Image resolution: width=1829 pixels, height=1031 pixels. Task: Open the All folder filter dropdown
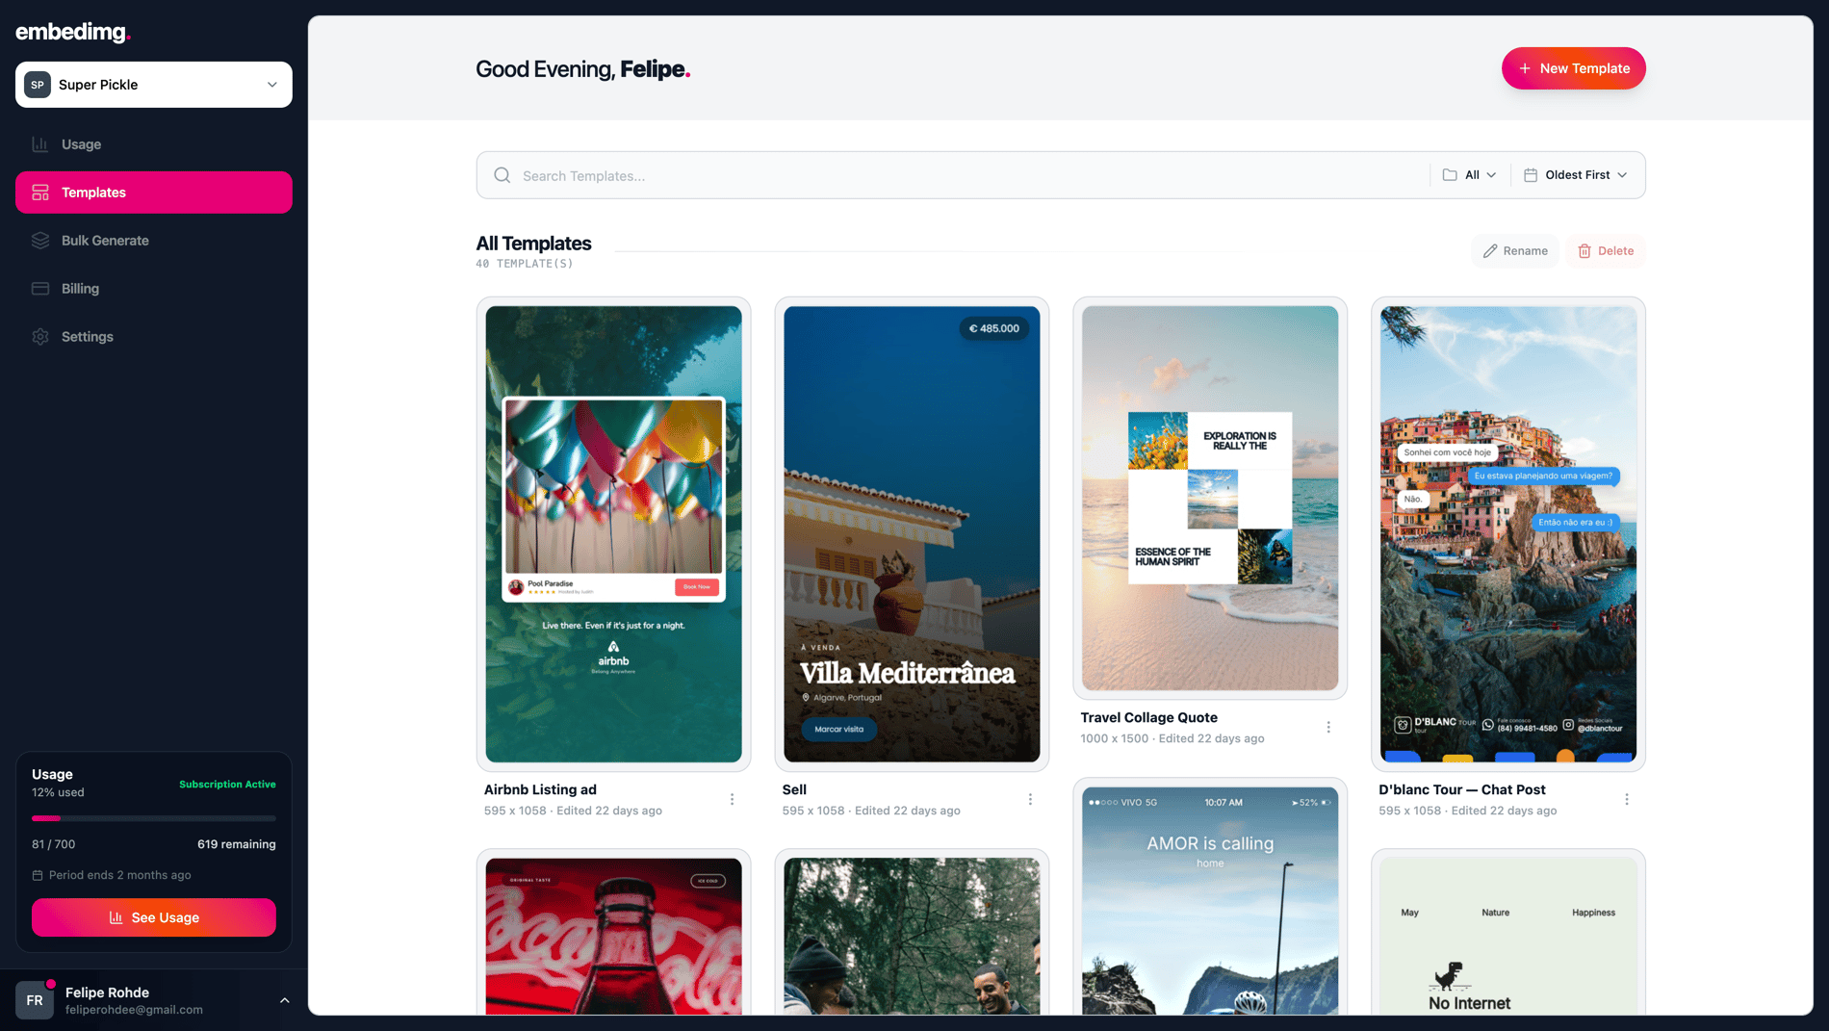pos(1470,175)
